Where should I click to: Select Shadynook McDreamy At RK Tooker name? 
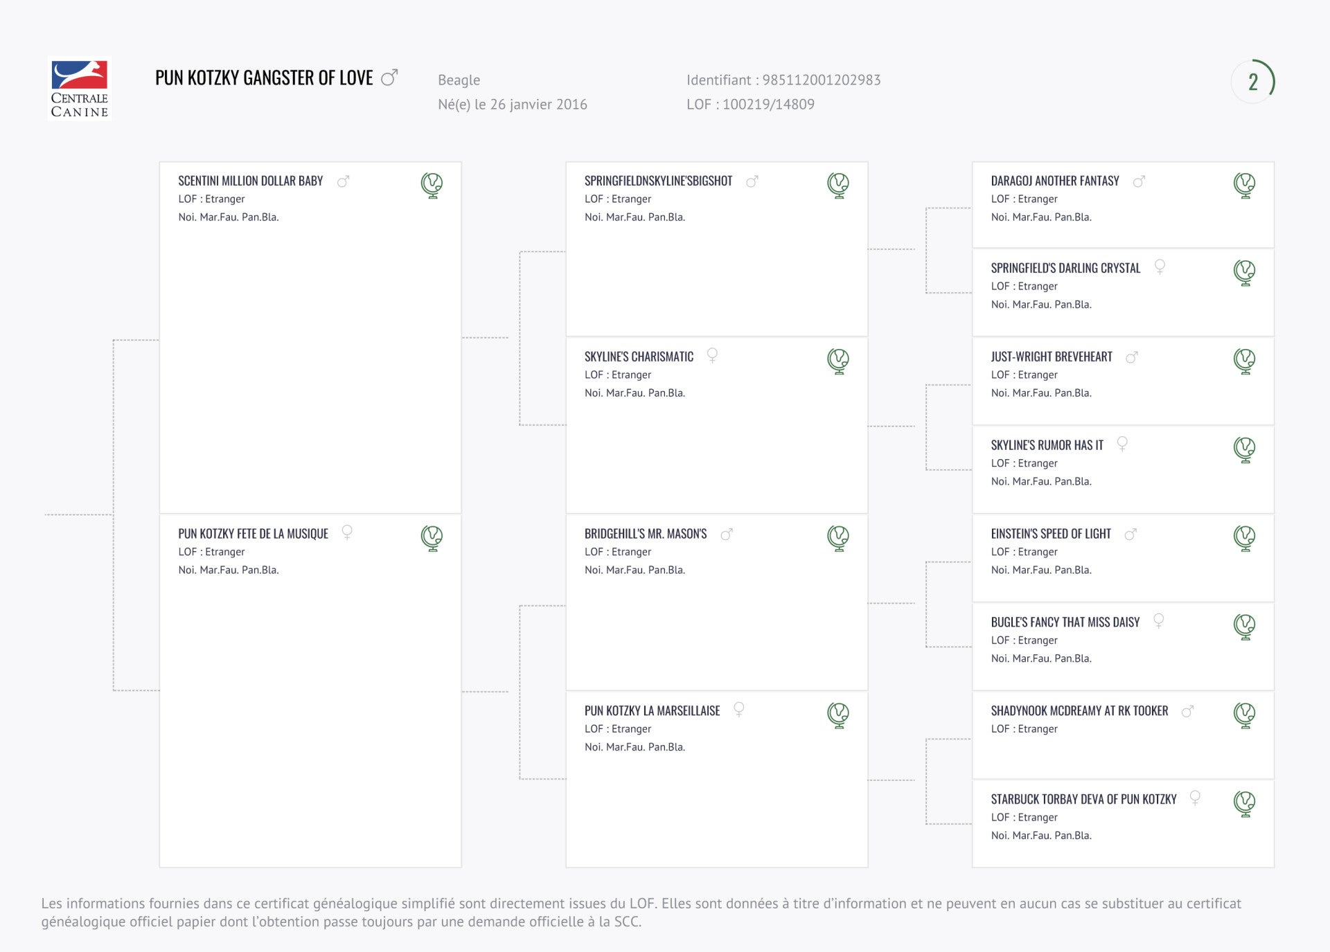point(1079,711)
